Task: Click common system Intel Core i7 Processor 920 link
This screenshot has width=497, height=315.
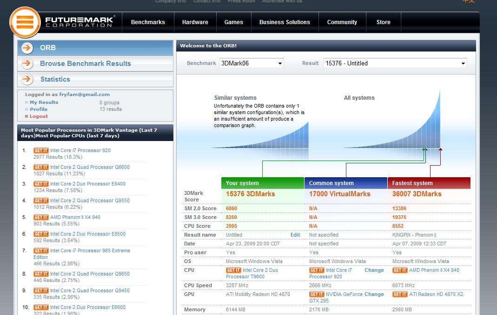Action: pos(331,274)
